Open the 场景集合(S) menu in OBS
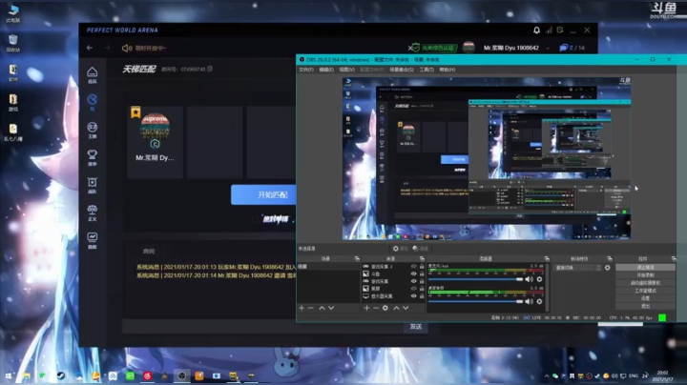The image size is (687, 385). [402, 70]
